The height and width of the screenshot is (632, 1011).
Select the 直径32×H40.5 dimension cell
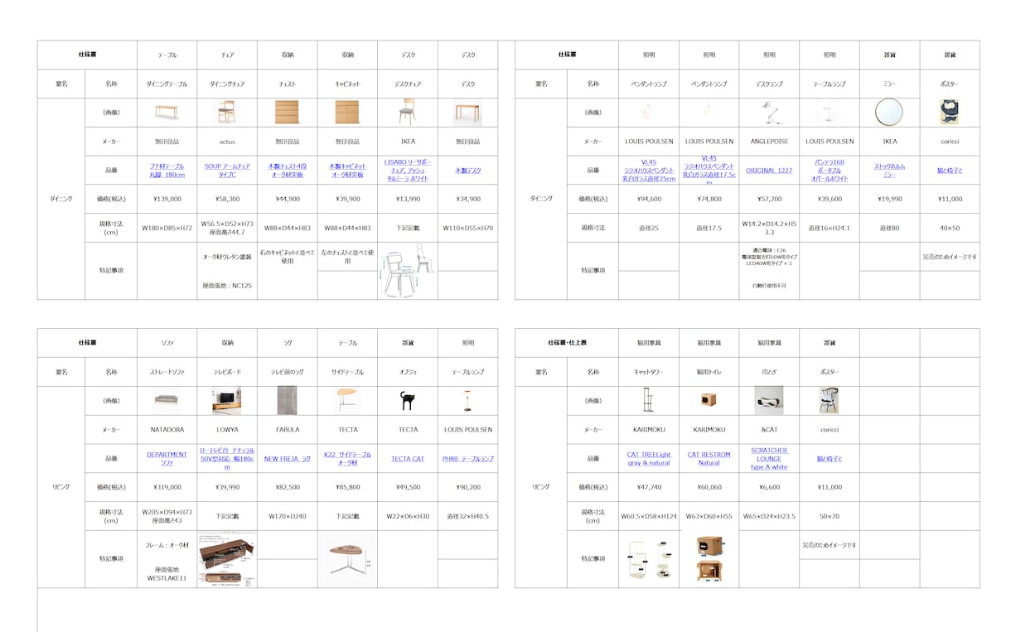point(467,516)
